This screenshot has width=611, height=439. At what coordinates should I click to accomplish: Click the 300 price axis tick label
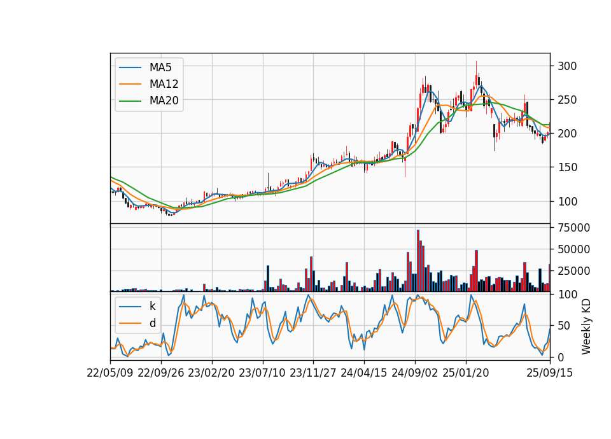567,66
